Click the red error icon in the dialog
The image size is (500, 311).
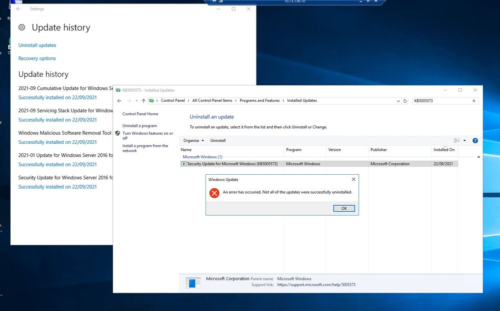214,193
